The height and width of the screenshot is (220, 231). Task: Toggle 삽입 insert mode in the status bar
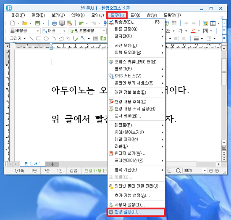(73, 171)
